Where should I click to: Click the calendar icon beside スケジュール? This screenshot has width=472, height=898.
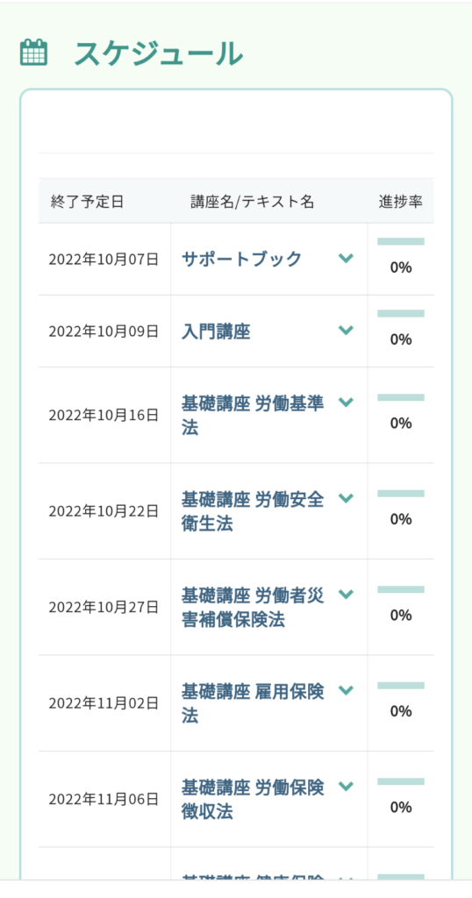(33, 53)
